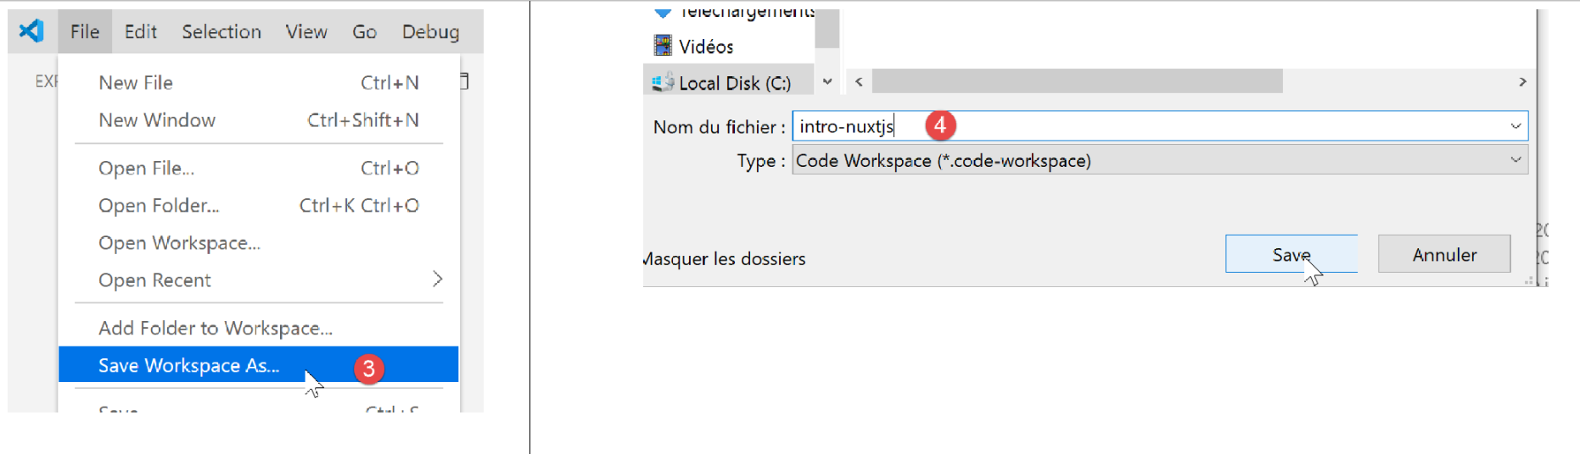Viewport: 1580px width, 454px height.
Task: Choose Add Folder to Workspace...
Action: click(216, 328)
